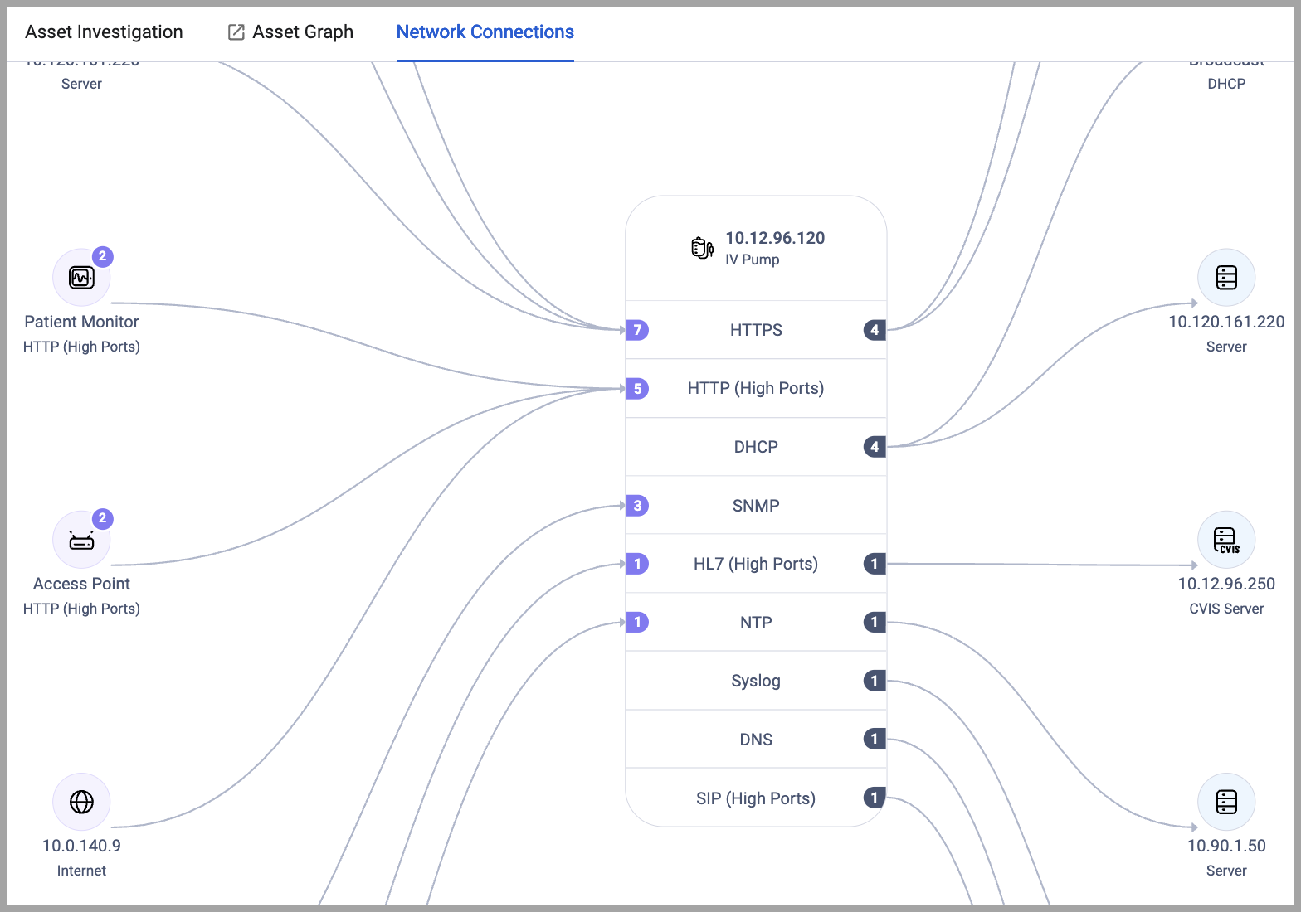Click the 10.0.140.9 address label
The image size is (1301, 912).
(81, 846)
